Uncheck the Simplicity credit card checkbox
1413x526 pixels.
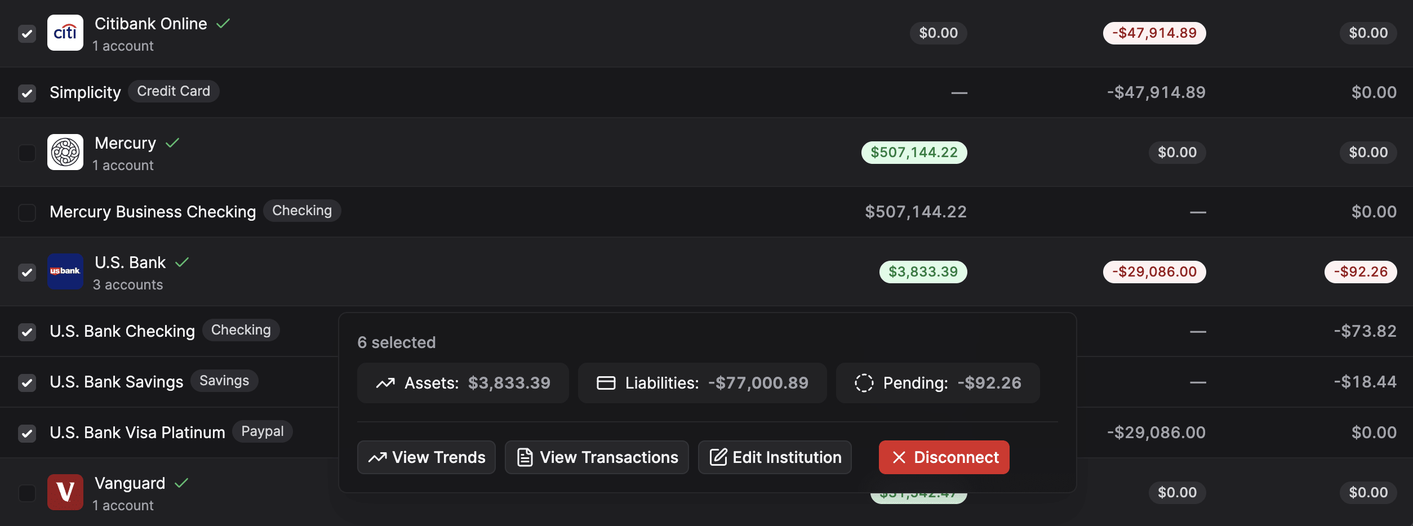click(27, 93)
